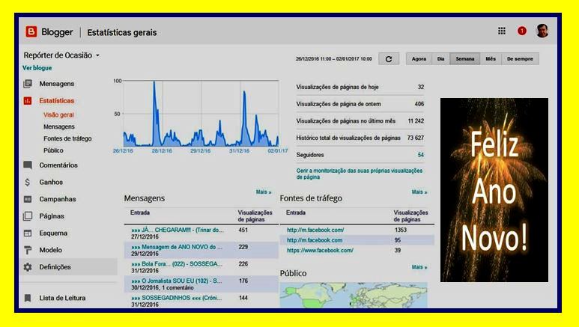Viewport: 579px width, 327px height.
Task: Click Mais link above Público map
Action: [419, 267]
